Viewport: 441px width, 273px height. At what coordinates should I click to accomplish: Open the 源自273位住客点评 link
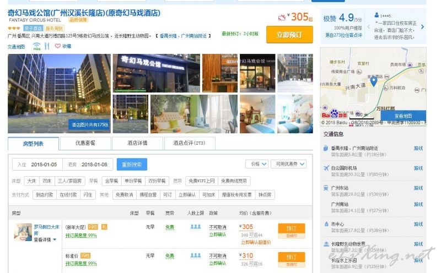343,35
